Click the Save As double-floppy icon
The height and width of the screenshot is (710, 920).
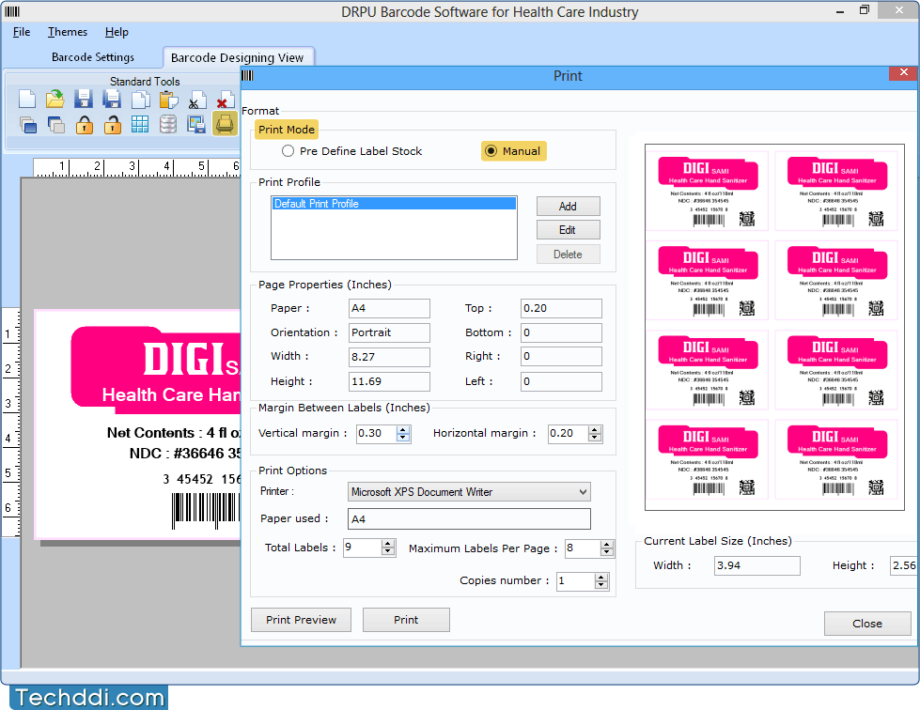112,100
